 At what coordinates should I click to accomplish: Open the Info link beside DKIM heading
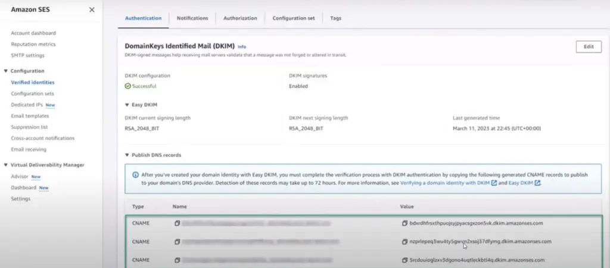241,46
